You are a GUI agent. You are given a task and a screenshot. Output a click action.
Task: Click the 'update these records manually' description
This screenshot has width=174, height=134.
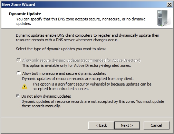point(93,104)
